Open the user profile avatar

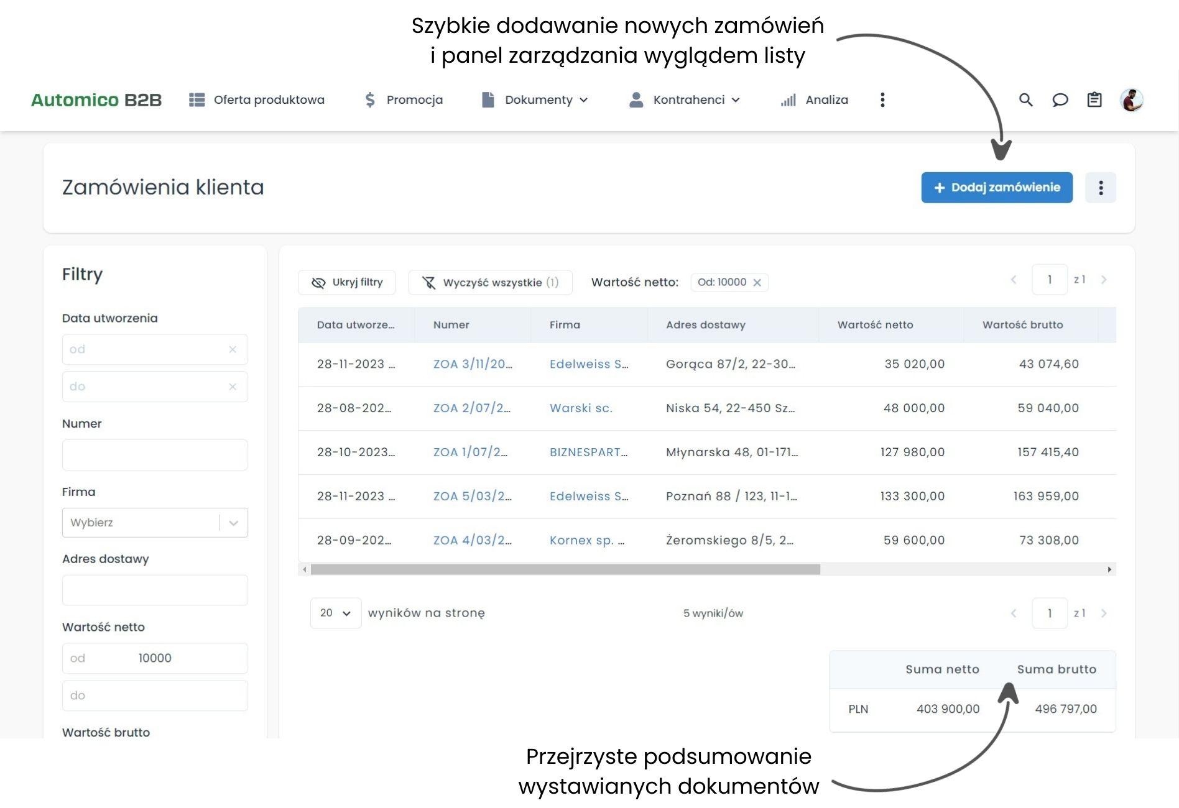(1131, 100)
